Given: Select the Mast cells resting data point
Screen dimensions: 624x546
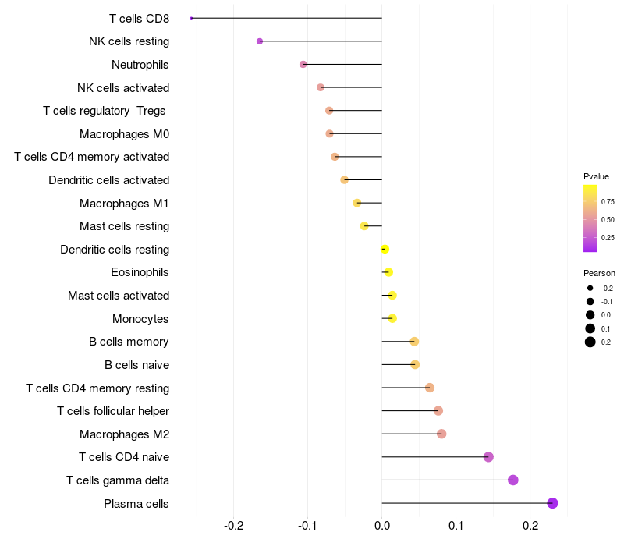Looking at the screenshot, I should coord(364,226).
